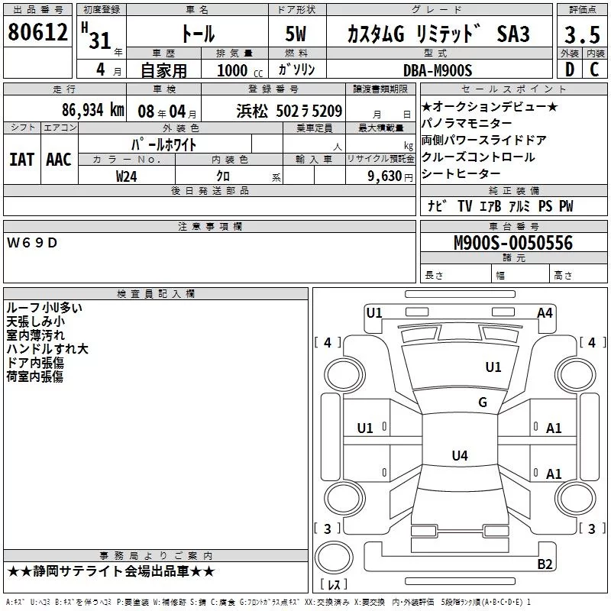611x611 pixels.
Task: Click the recycle deposit 9,630円
Action: click(x=390, y=176)
